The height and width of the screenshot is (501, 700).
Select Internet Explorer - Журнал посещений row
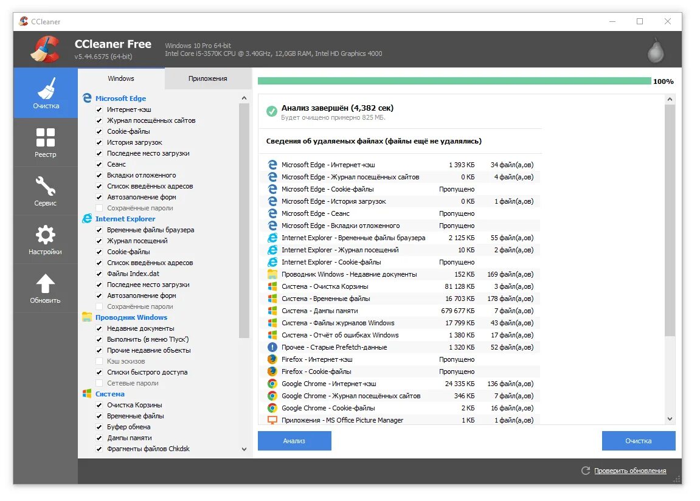point(400,250)
